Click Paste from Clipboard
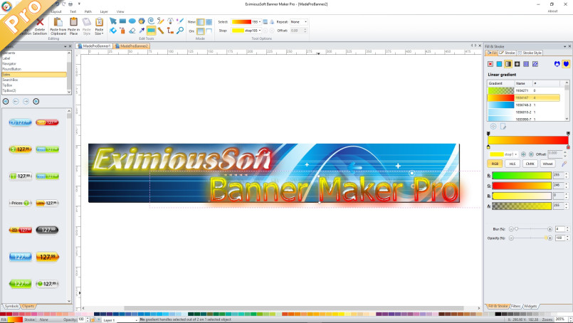Screen dimensions: 573x323 pos(58,26)
